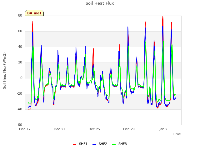Click the red SHF1 legend marker

point(74,144)
